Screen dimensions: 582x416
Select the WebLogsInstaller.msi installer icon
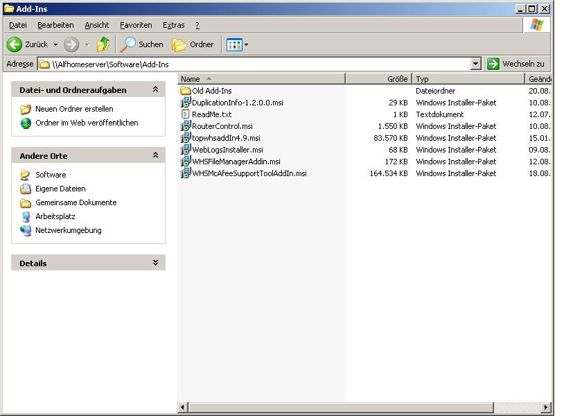tap(185, 150)
